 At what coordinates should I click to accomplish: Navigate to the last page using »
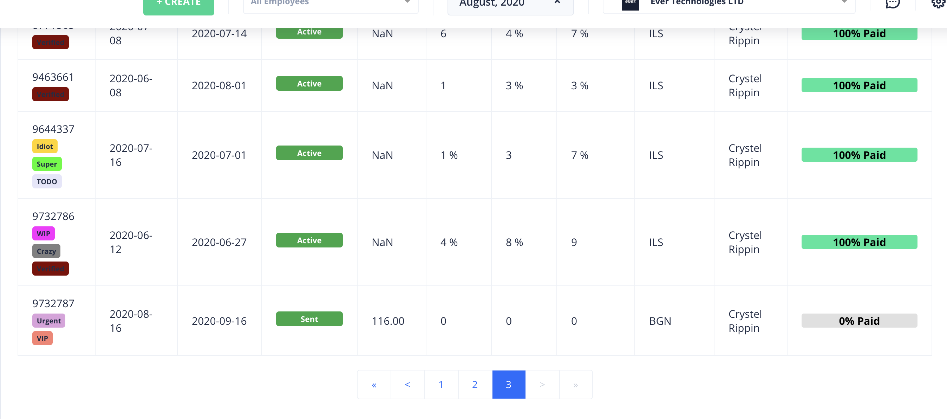(x=575, y=385)
